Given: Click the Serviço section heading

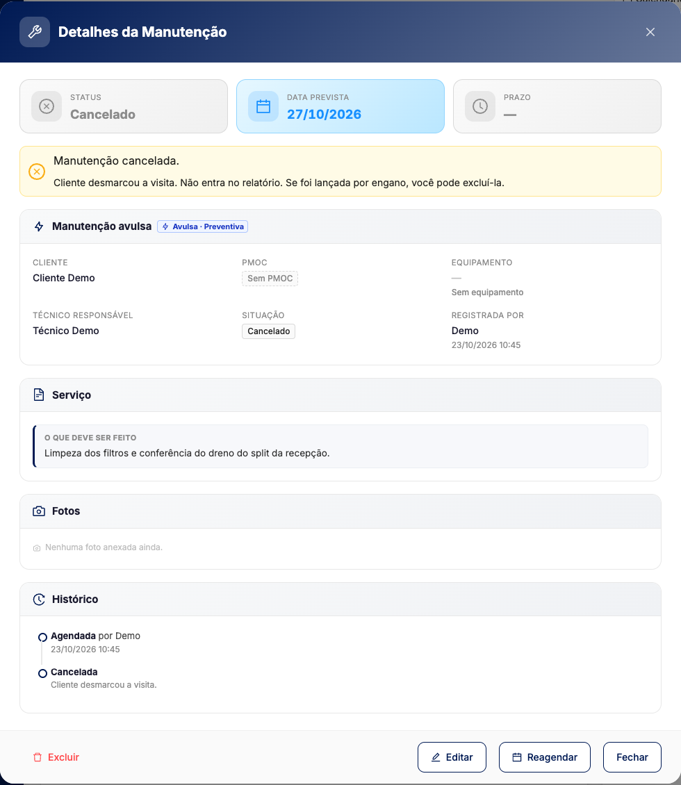Looking at the screenshot, I should pos(72,395).
